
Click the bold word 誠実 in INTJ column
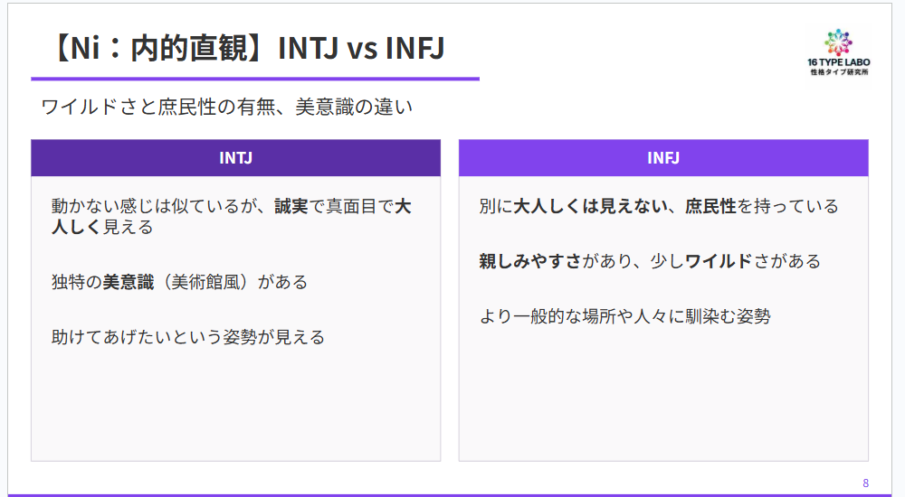tap(292, 207)
